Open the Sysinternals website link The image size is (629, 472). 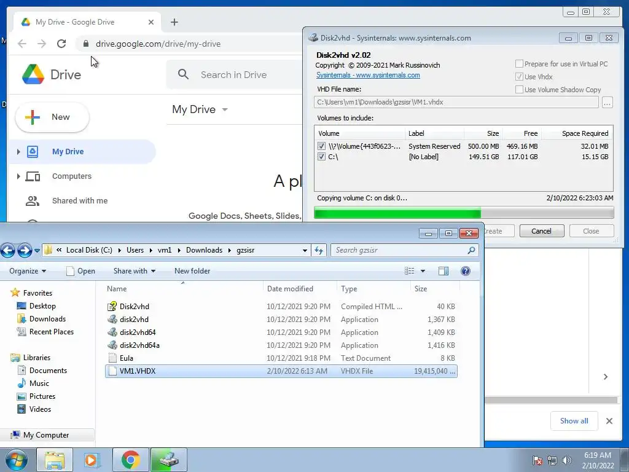click(x=368, y=75)
